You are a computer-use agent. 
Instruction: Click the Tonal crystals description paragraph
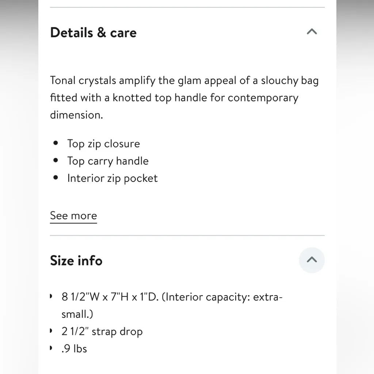coord(184,98)
